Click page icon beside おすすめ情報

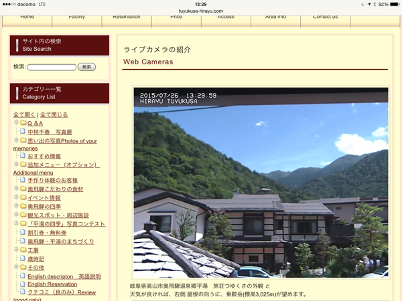23,157
